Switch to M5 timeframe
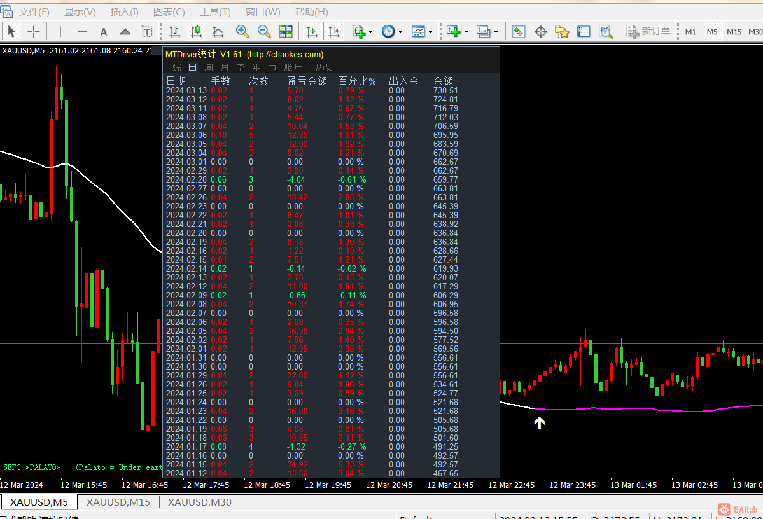Image resolution: width=763 pixels, height=519 pixels. [712, 32]
